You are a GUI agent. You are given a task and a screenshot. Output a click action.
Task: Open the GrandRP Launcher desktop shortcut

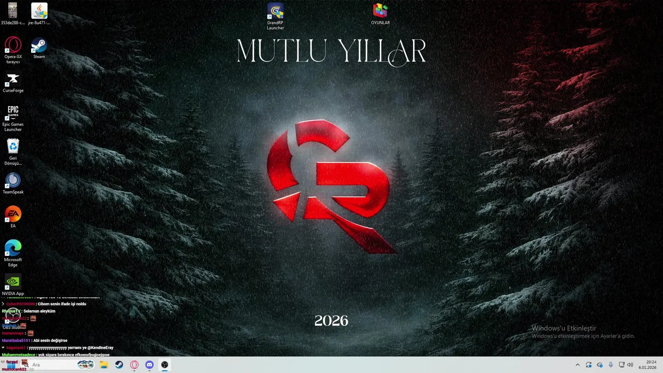(x=275, y=17)
